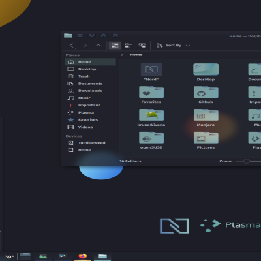Adjust the Zoom slider handle
Image resolution: width=261 pixels, height=261 pixels.
(x=247, y=161)
